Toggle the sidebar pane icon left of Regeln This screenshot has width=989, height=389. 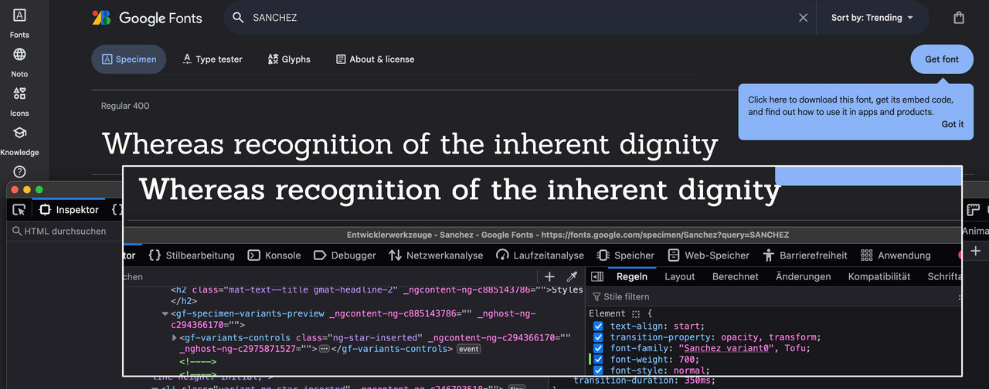point(597,276)
